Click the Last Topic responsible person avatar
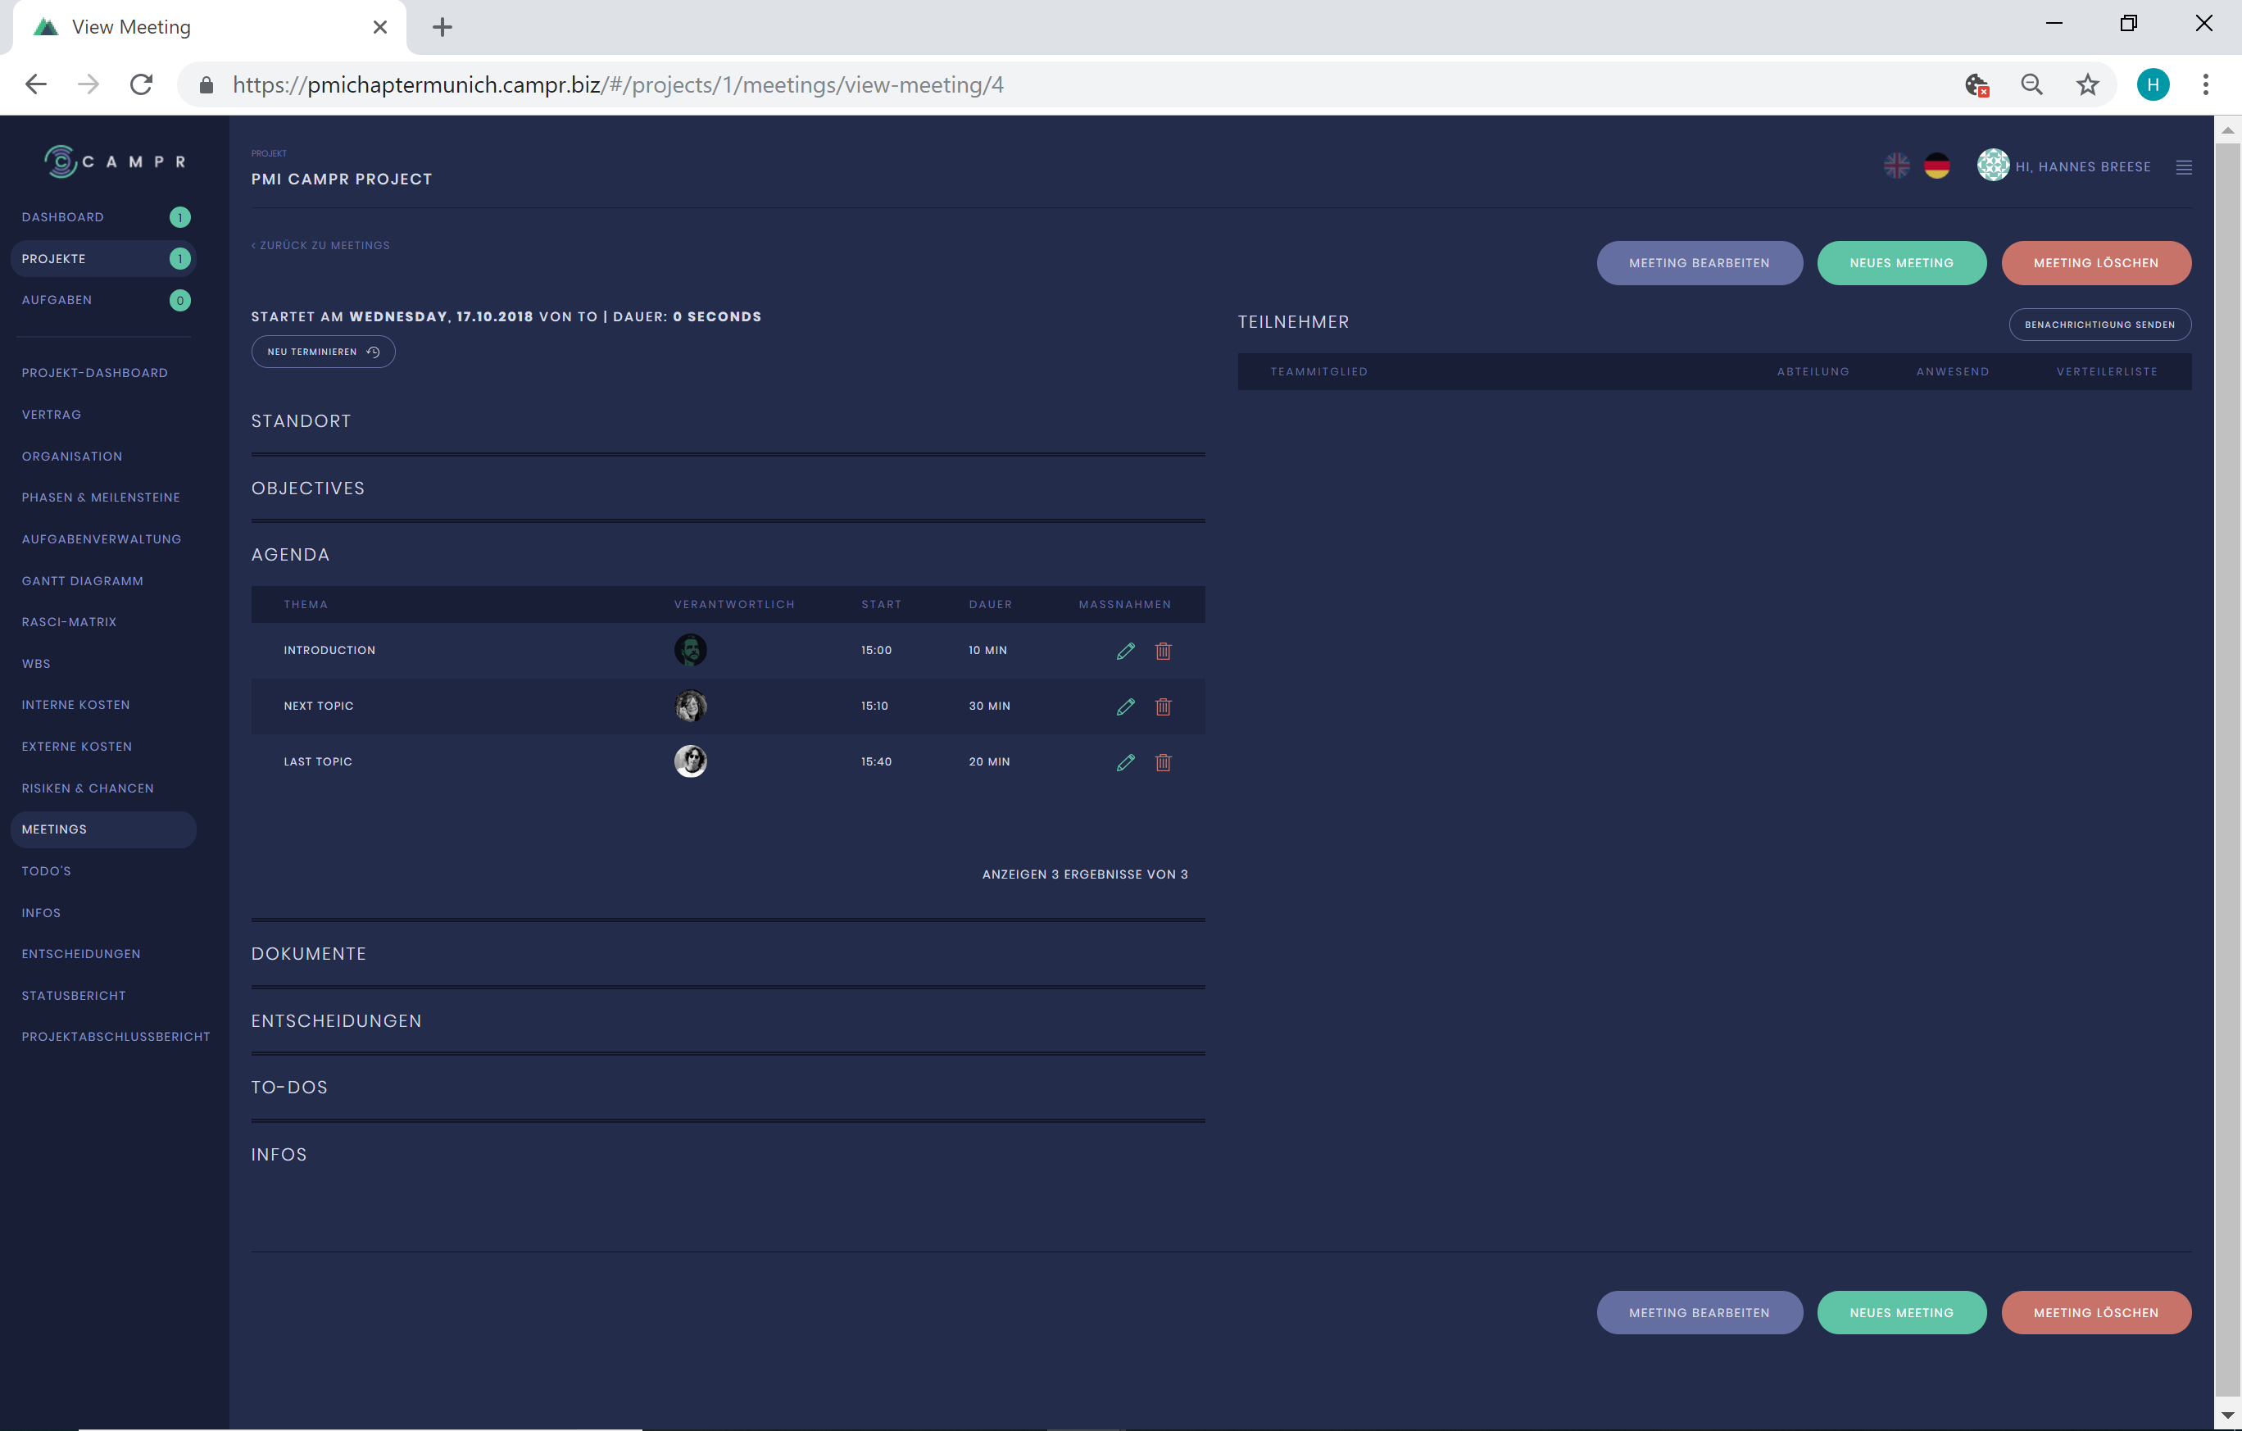Viewport: 2242px width, 1431px height. pyautogui.click(x=690, y=761)
